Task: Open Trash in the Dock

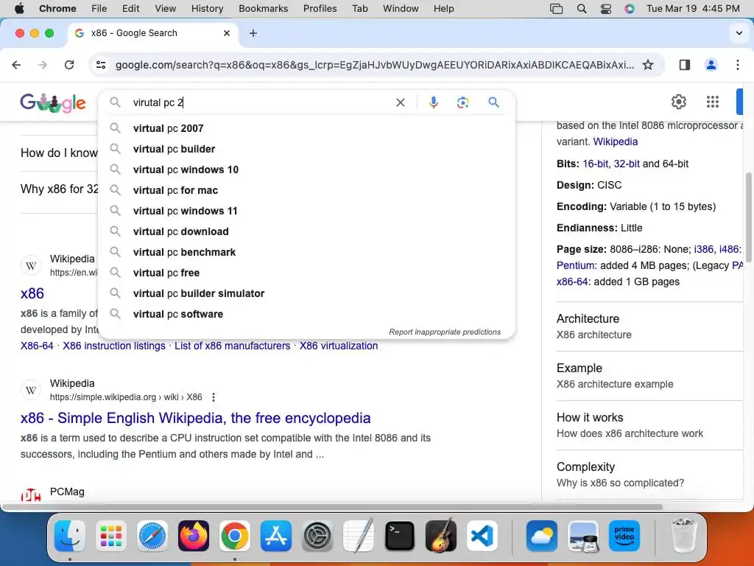Action: click(x=683, y=535)
